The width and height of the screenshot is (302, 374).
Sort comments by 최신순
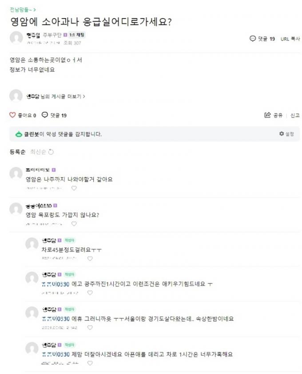tap(38, 152)
